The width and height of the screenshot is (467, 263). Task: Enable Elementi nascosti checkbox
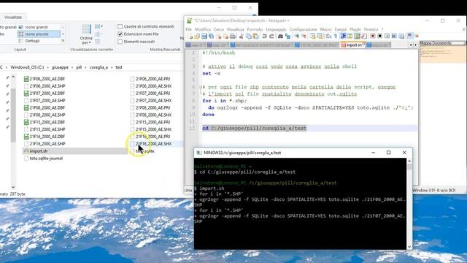click(x=120, y=42)
